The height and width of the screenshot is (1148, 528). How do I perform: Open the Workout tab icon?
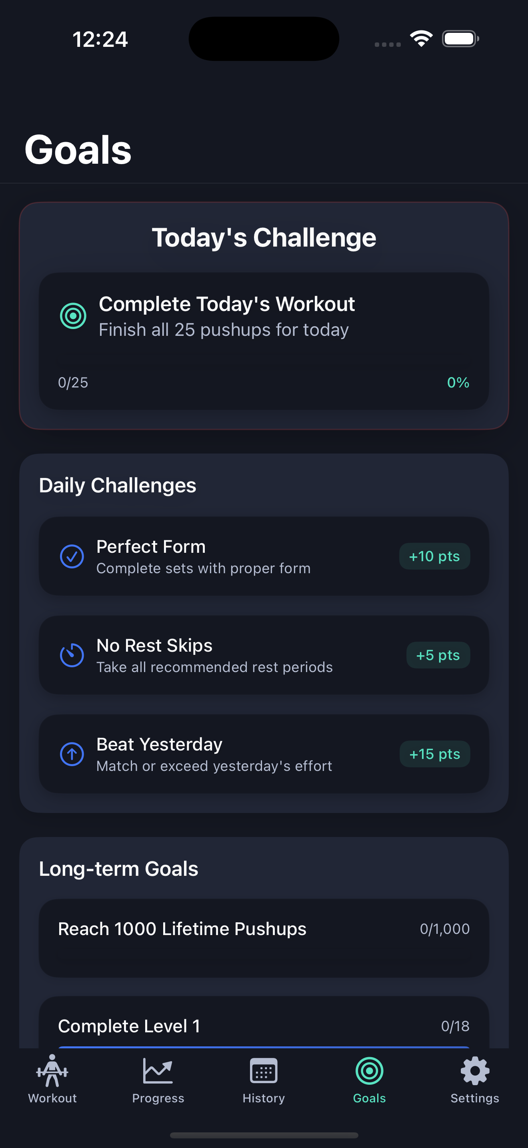(52, 1071)
